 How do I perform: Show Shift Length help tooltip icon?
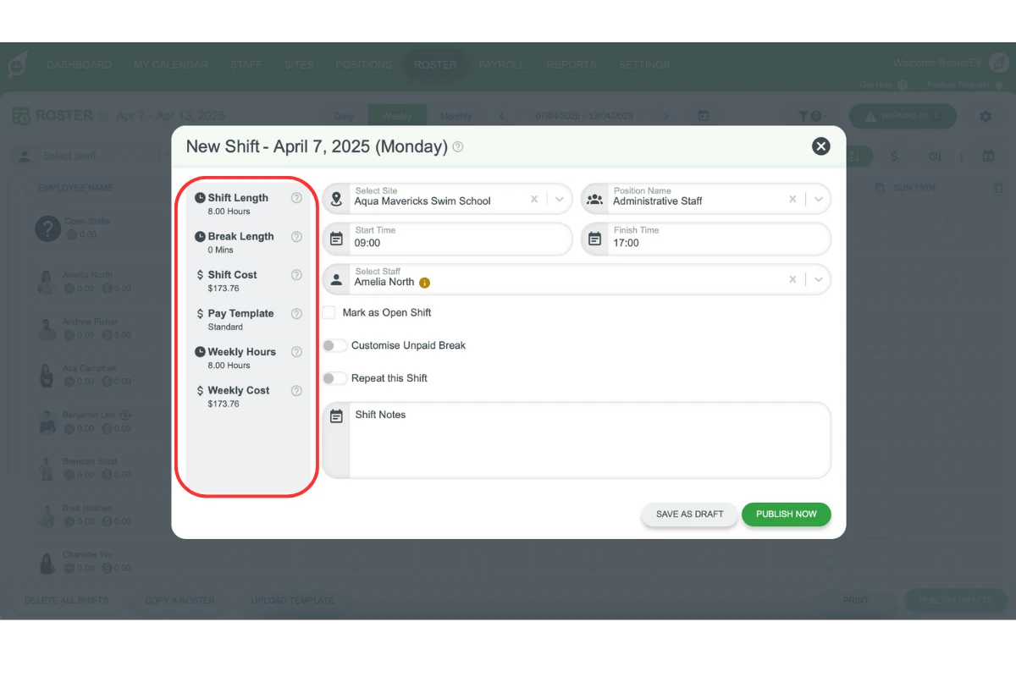(x=296, y=198)
